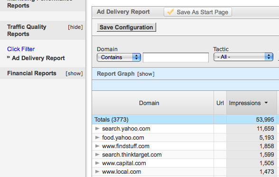The width and height of the screenshot is (279, 177).
Task: Click the impressions value 1,599
Action: (267, 155)
